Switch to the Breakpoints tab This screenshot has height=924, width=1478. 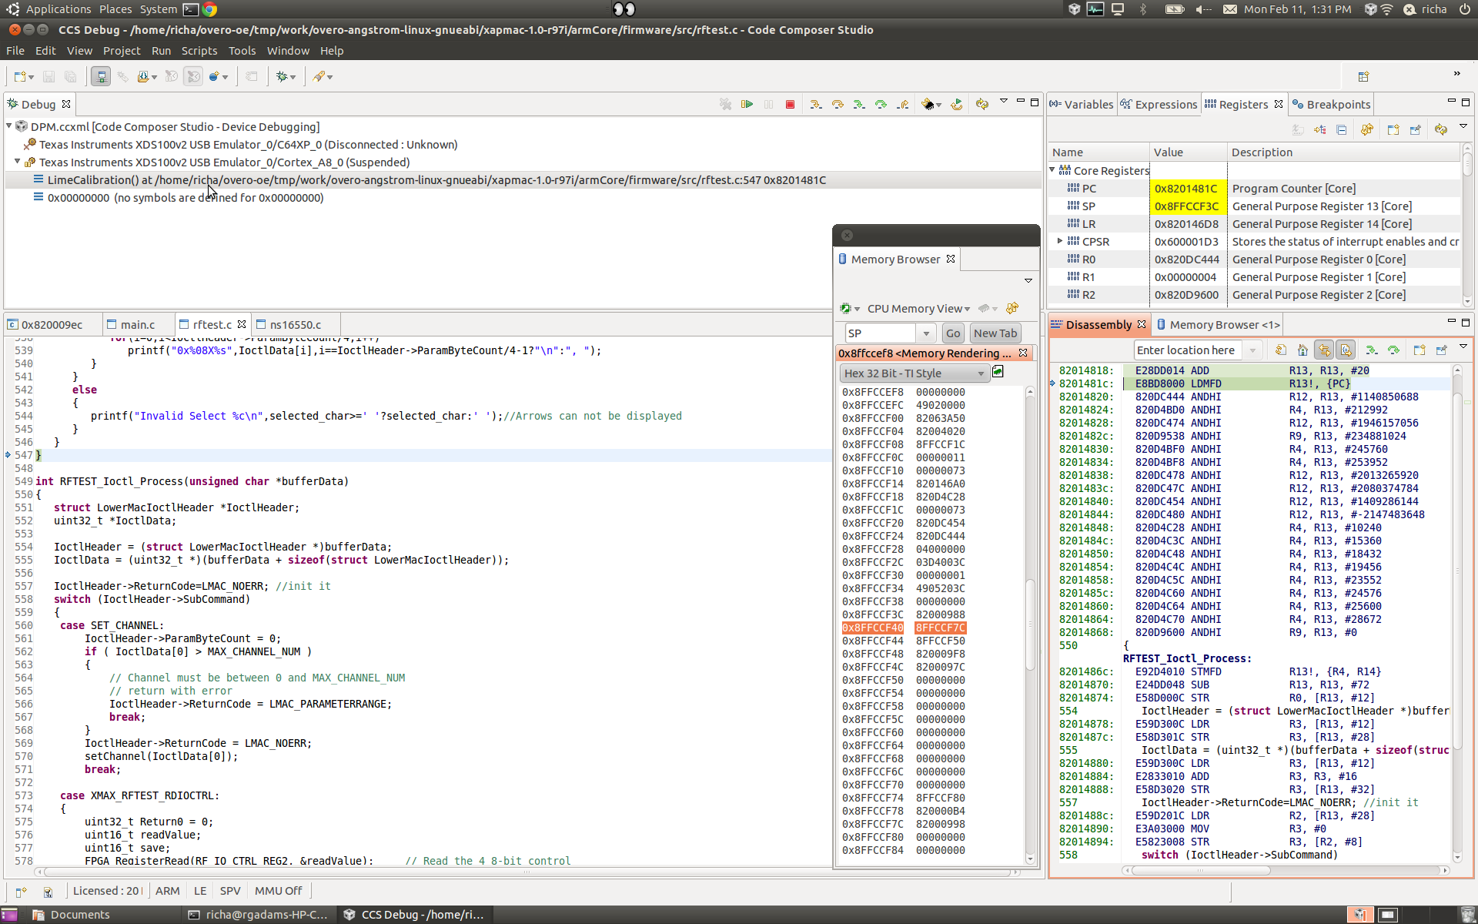[1338, 105]
